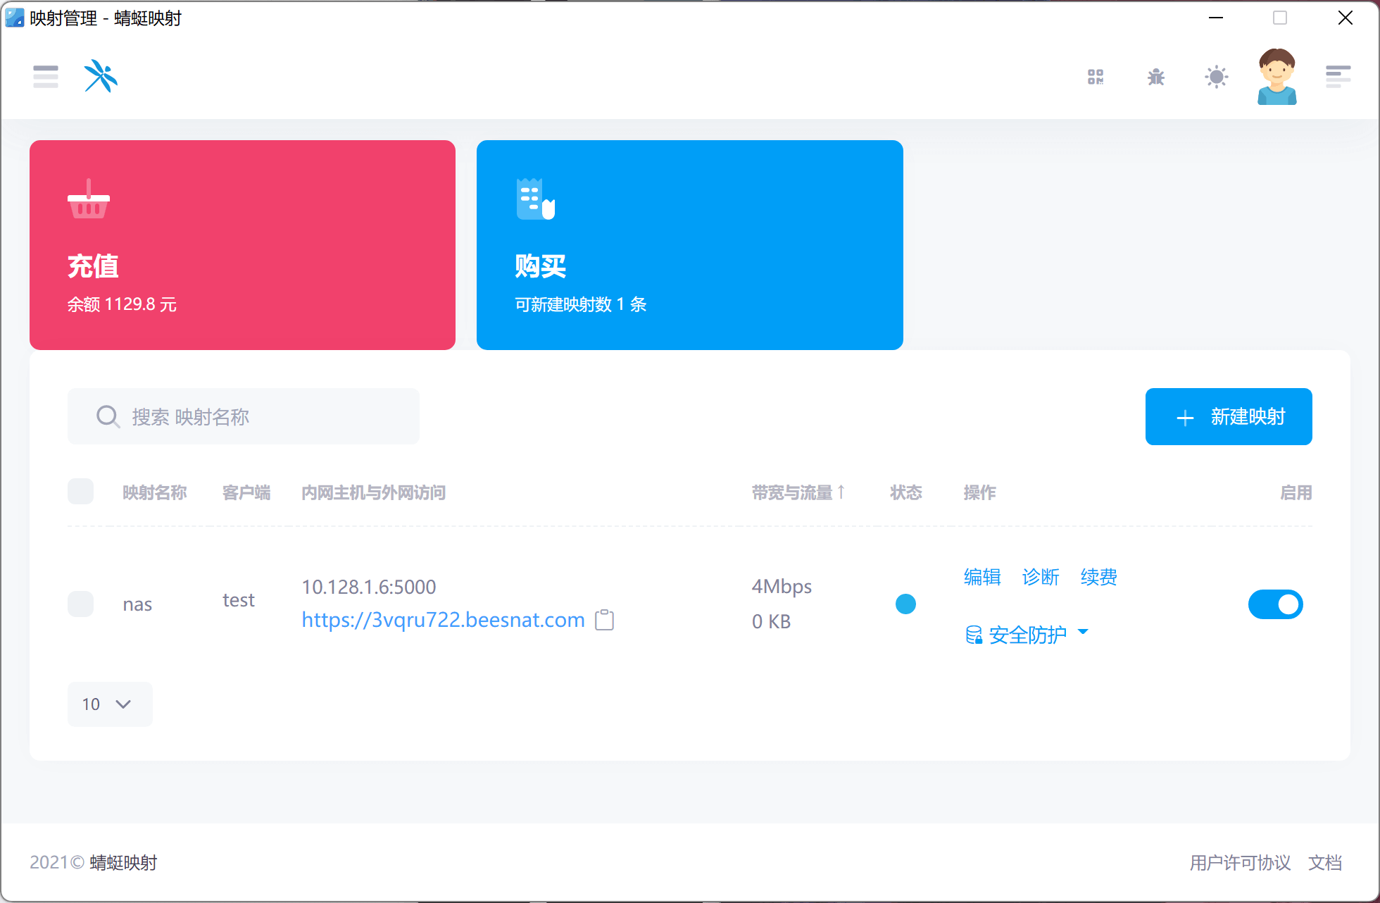Sort by 带宽与流量 column
Image resolution: width=1380 pixels, height=903 pixels.
[x=798, y=492]
